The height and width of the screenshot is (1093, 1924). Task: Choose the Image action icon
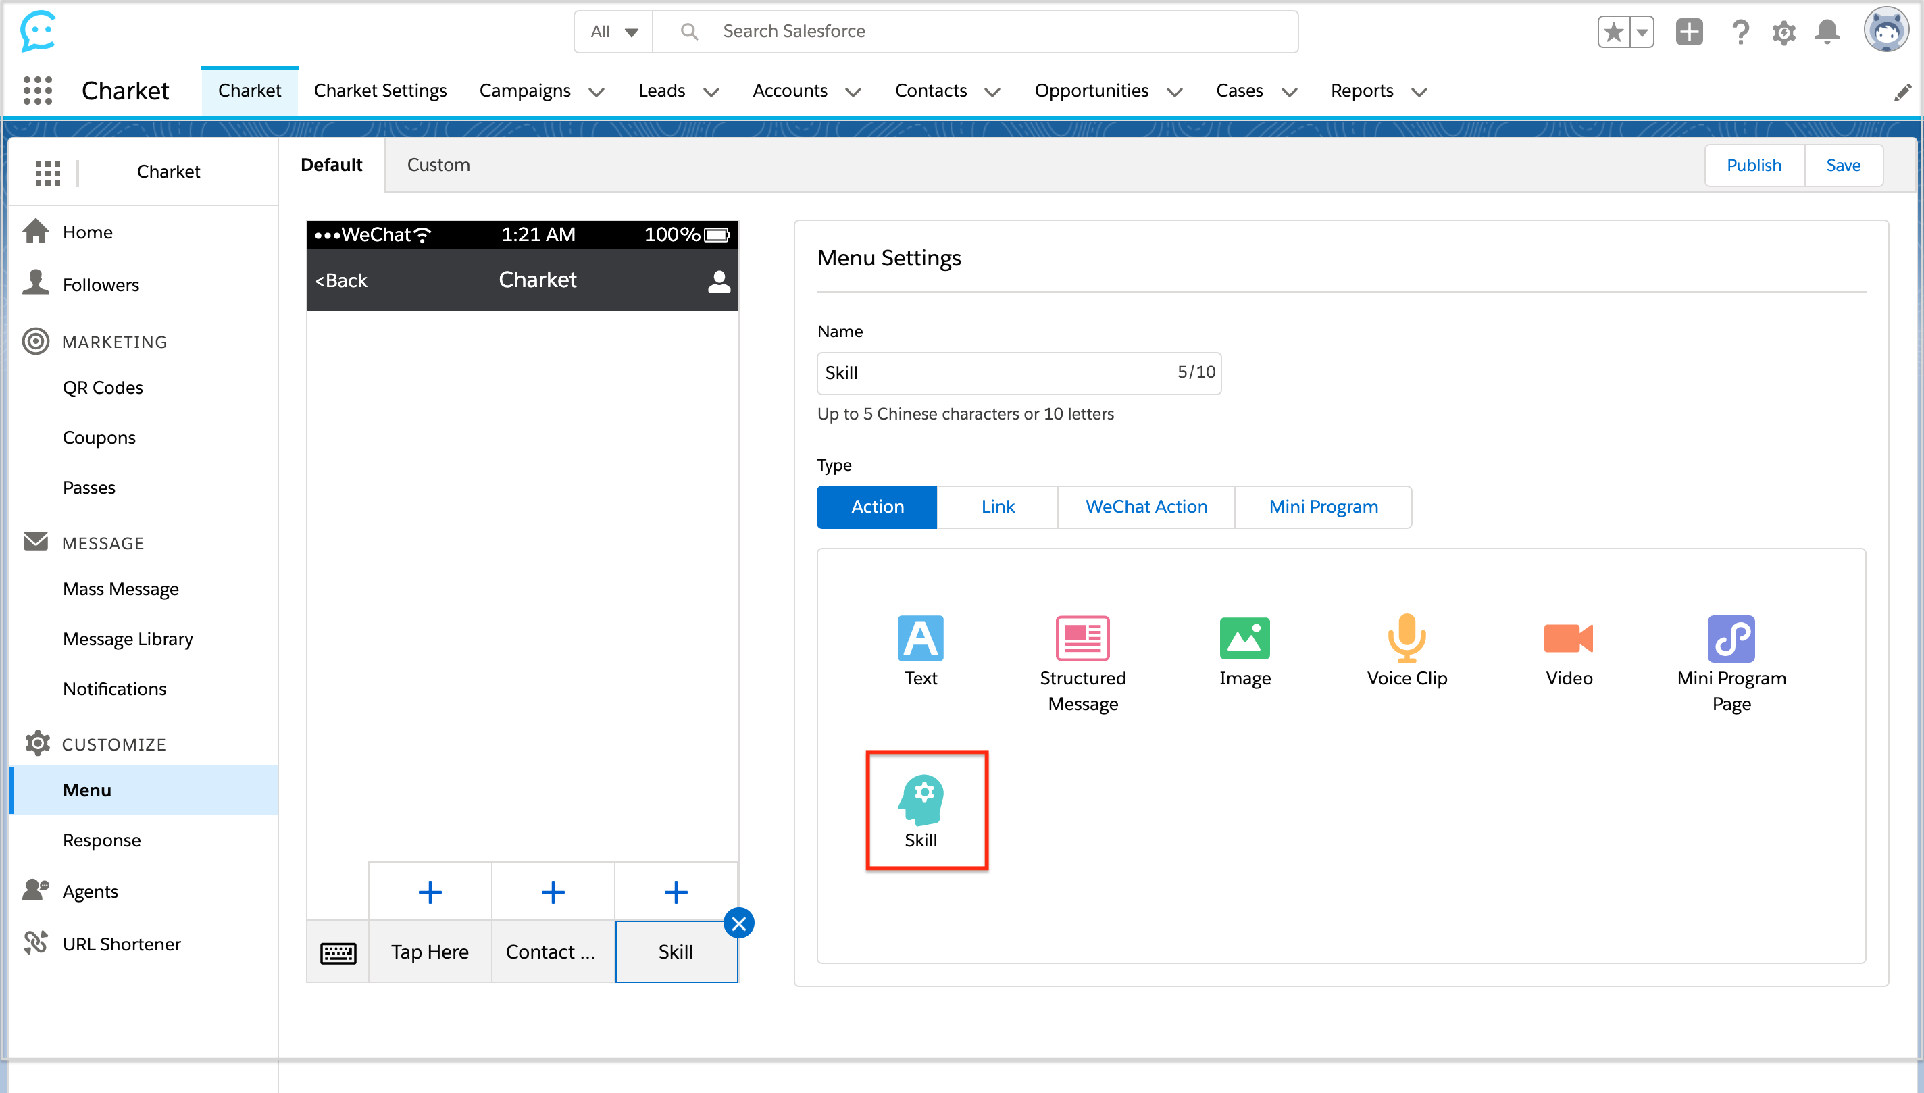pos(1244,640)
